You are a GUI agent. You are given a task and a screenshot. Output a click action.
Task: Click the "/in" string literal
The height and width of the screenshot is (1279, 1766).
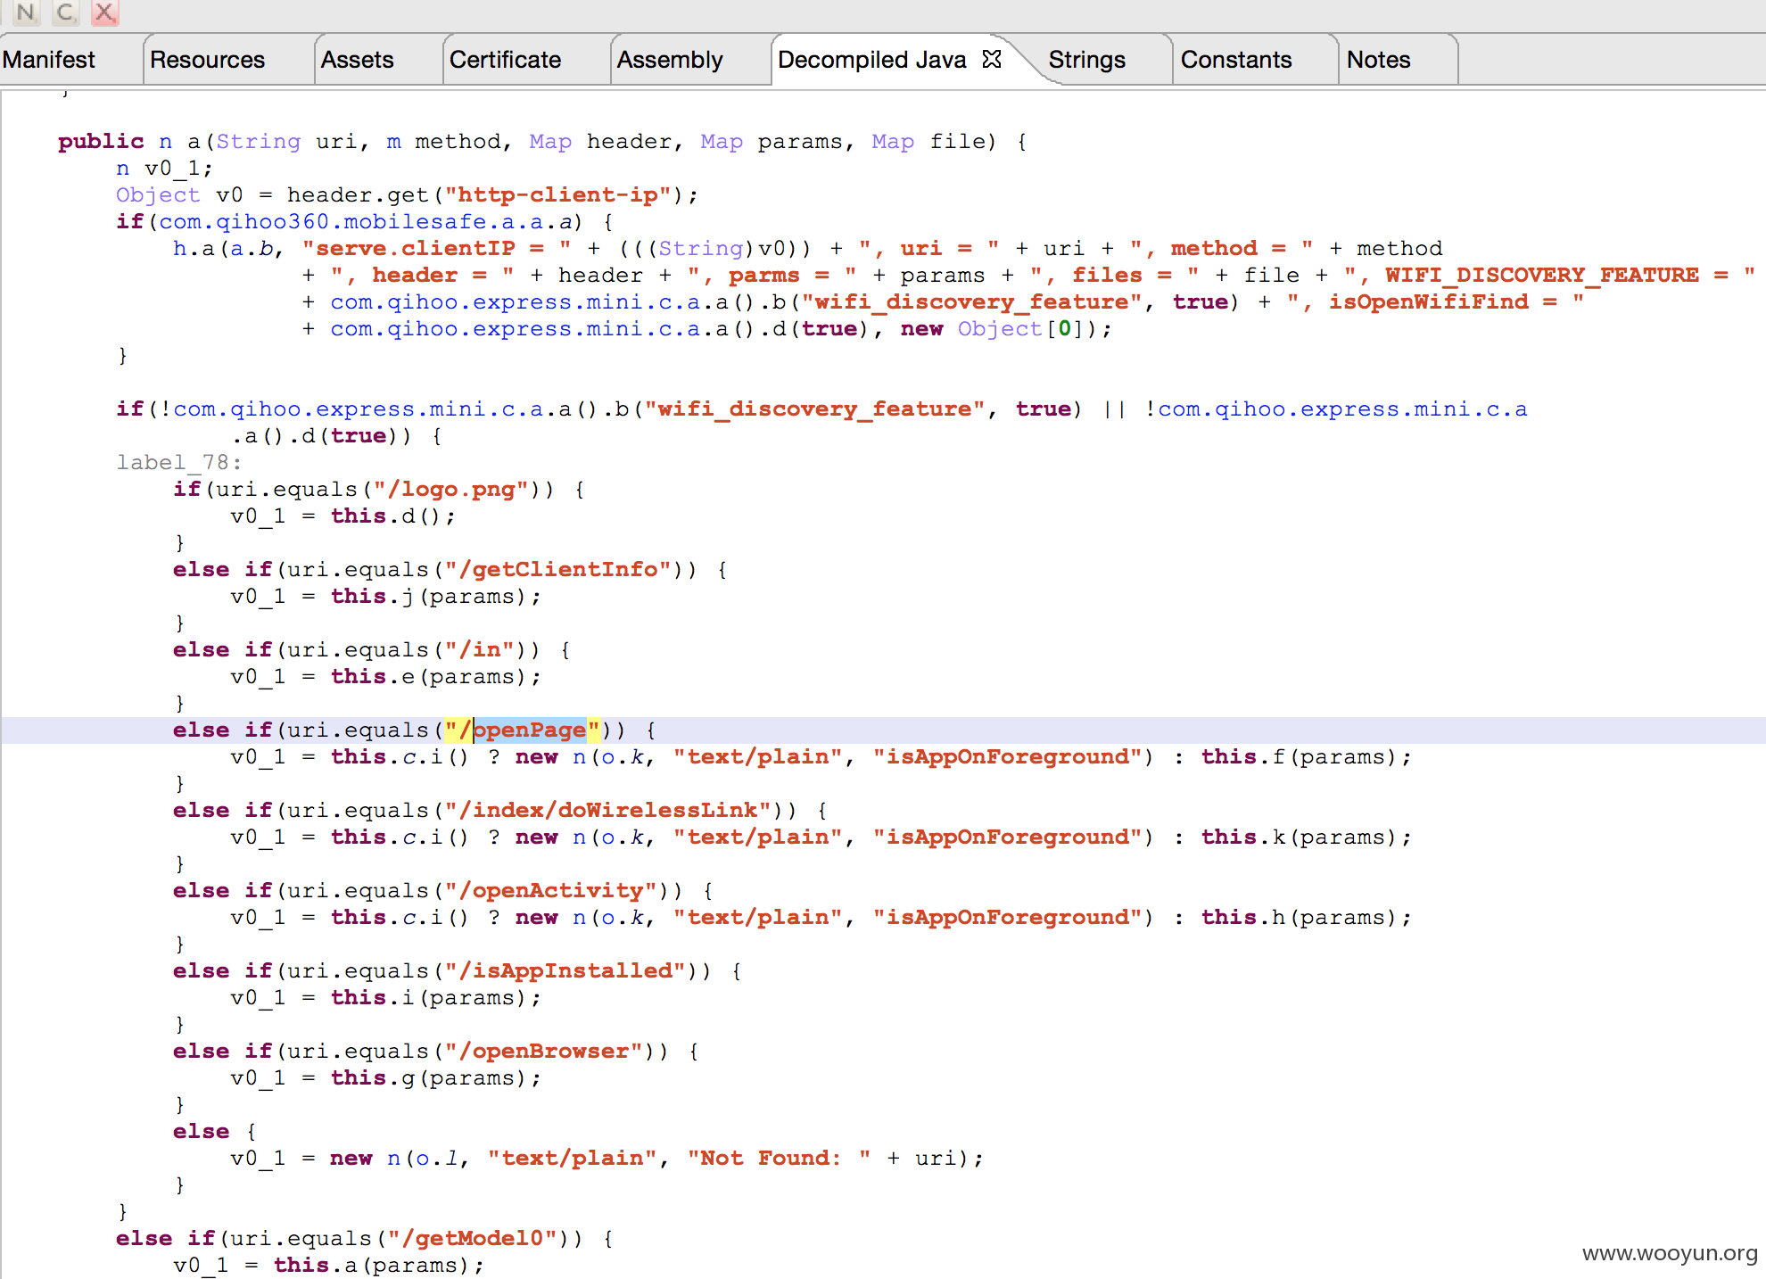(480, 650)
